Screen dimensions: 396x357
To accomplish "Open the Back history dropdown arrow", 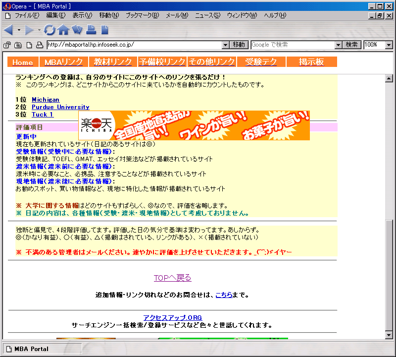I will (x=19, y=30).
